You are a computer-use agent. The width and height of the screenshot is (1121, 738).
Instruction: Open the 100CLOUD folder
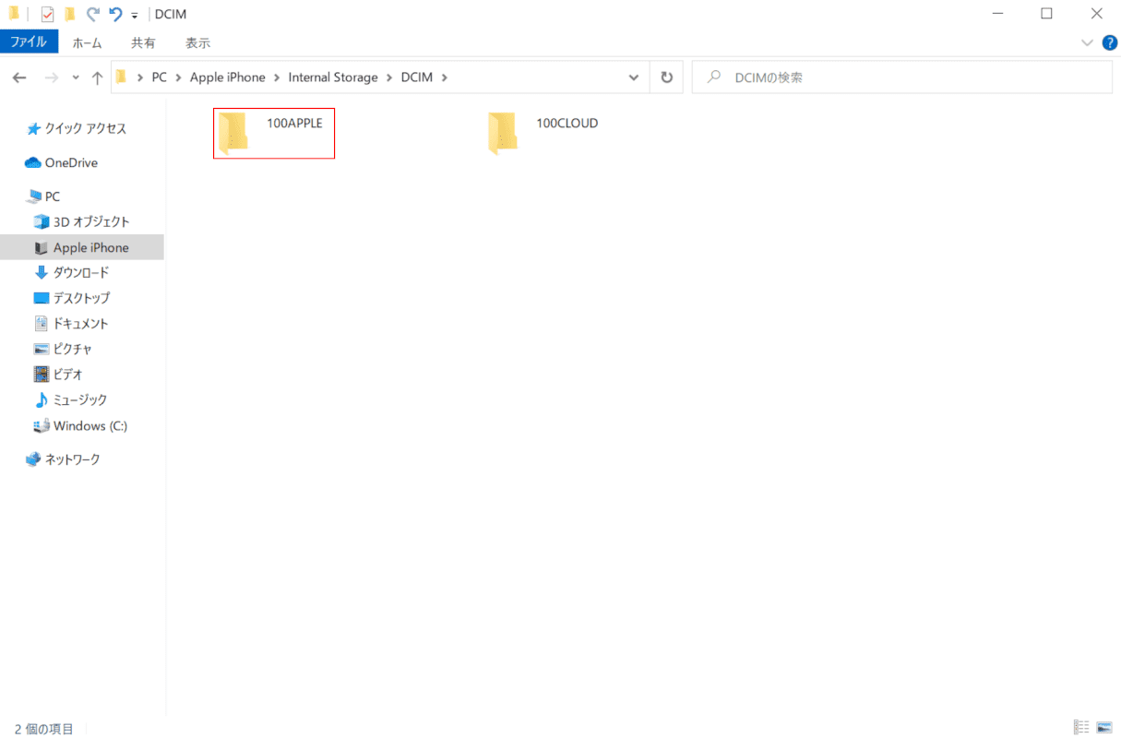pos(544,133)
